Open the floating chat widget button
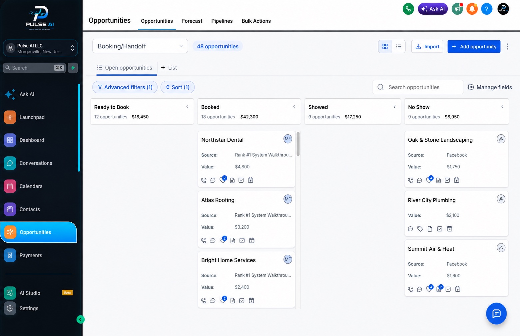 pyautogui.click(x=496, y=314)
